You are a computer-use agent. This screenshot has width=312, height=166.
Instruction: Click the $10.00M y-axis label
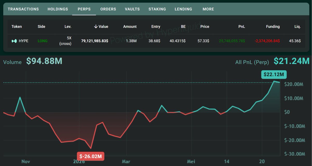[x=294, y=98]
